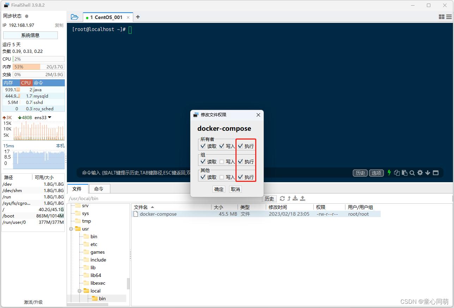Click the paste icon in terminal toolbar

pyautogui.click(x=404, y=173)
